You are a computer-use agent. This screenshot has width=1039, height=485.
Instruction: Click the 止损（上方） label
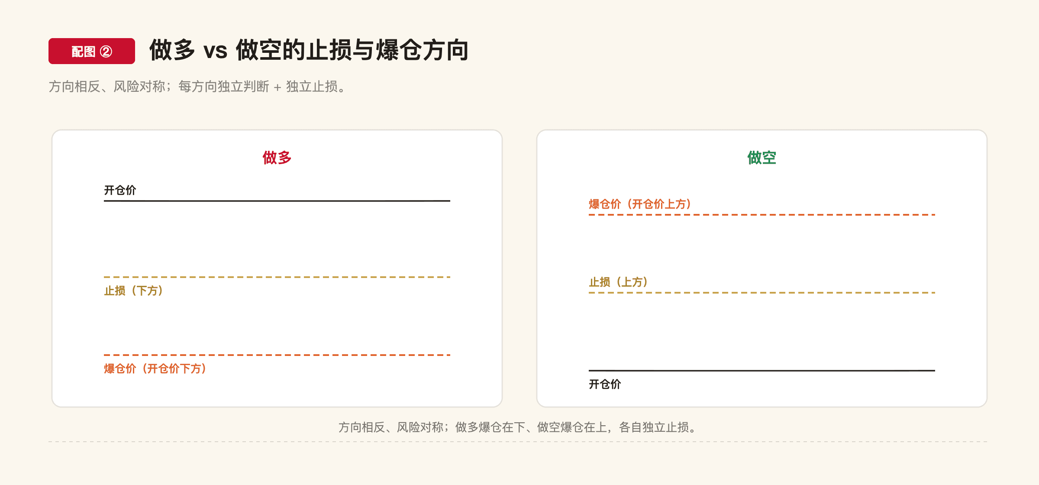tap(619, 282)
